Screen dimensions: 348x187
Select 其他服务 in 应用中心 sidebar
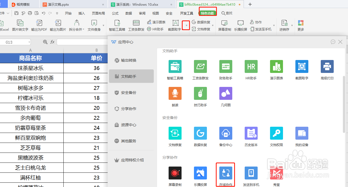tap(131, 141)
